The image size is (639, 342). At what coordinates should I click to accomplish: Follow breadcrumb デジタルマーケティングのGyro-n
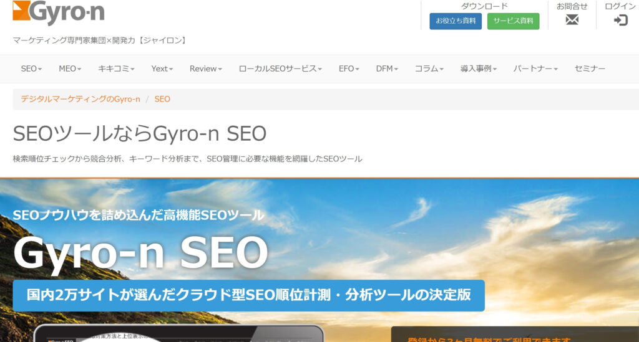(80, 99)
